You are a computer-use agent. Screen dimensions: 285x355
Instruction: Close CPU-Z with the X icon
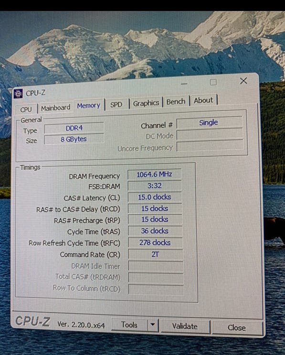(243, 81)
